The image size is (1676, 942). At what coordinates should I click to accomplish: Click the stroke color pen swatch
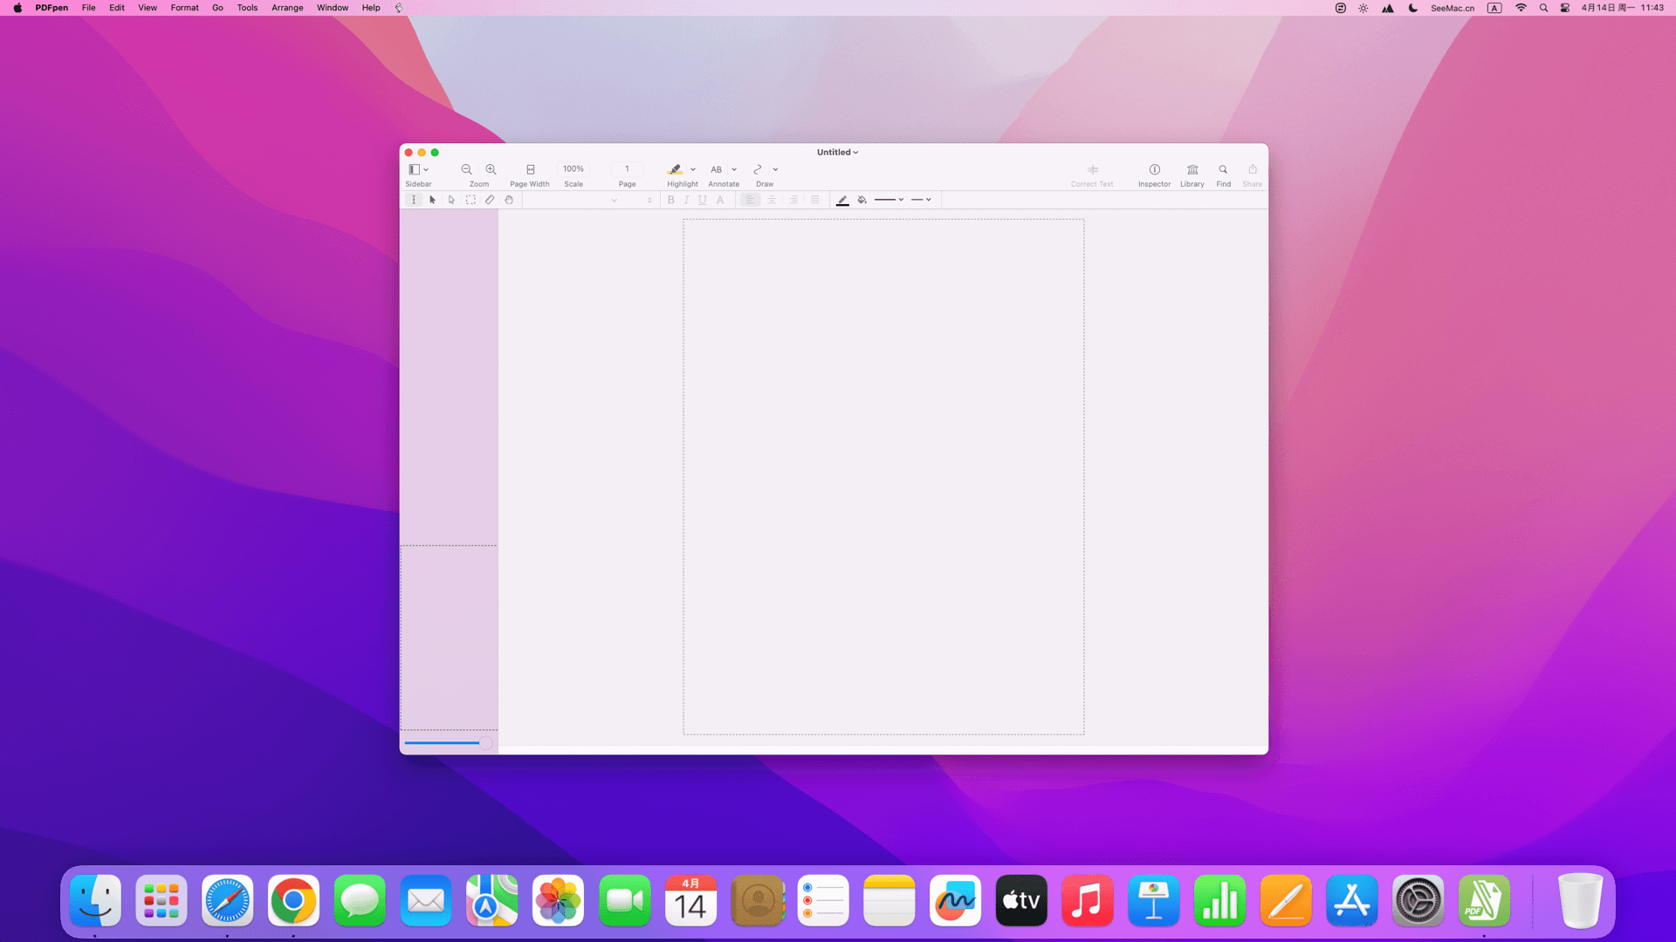point(842,200)
